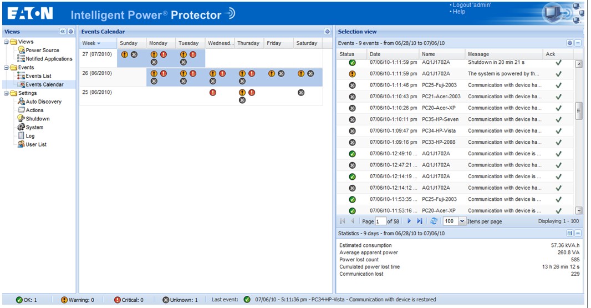Collapse the Views panel with double-arrow icon

[x=63, y=32]
